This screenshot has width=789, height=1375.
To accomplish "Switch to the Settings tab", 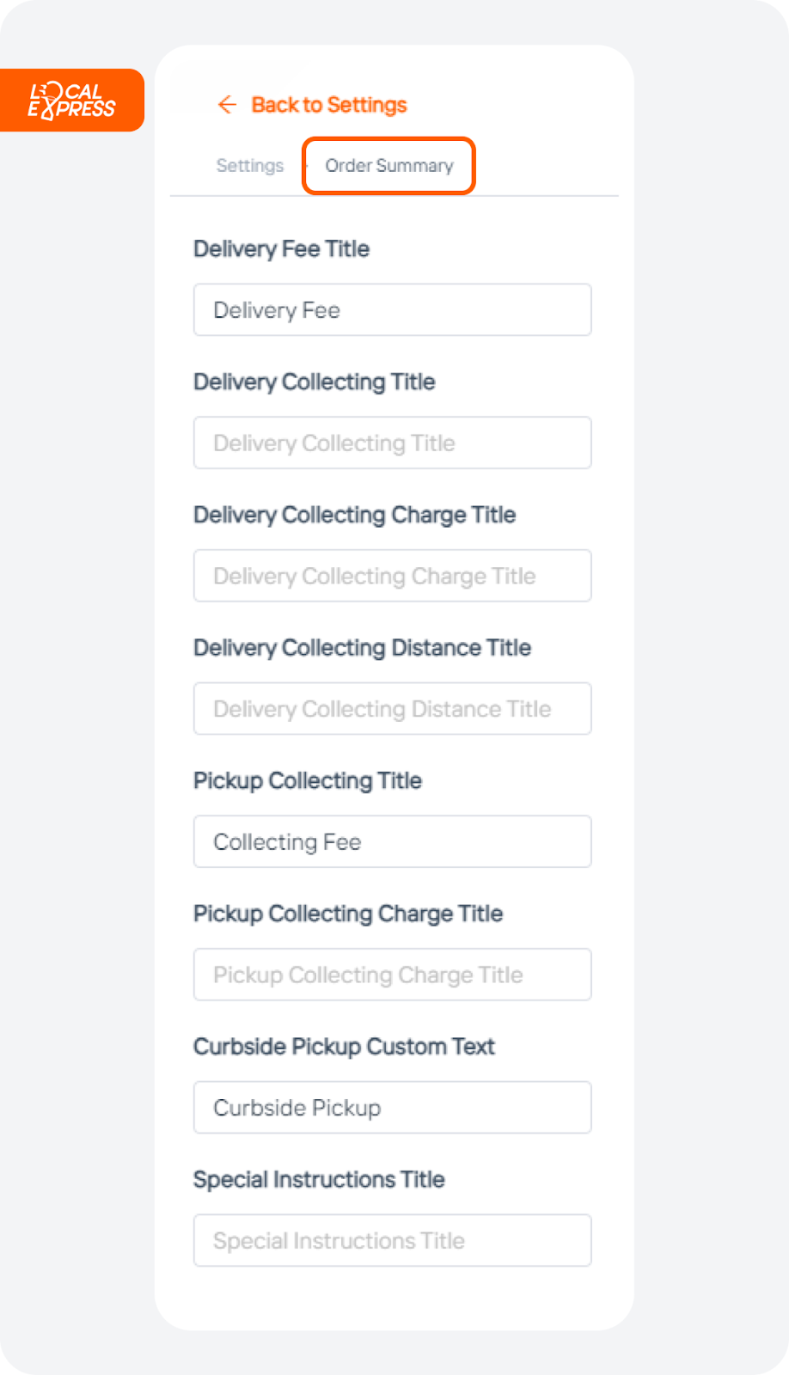I will point(250,166).
